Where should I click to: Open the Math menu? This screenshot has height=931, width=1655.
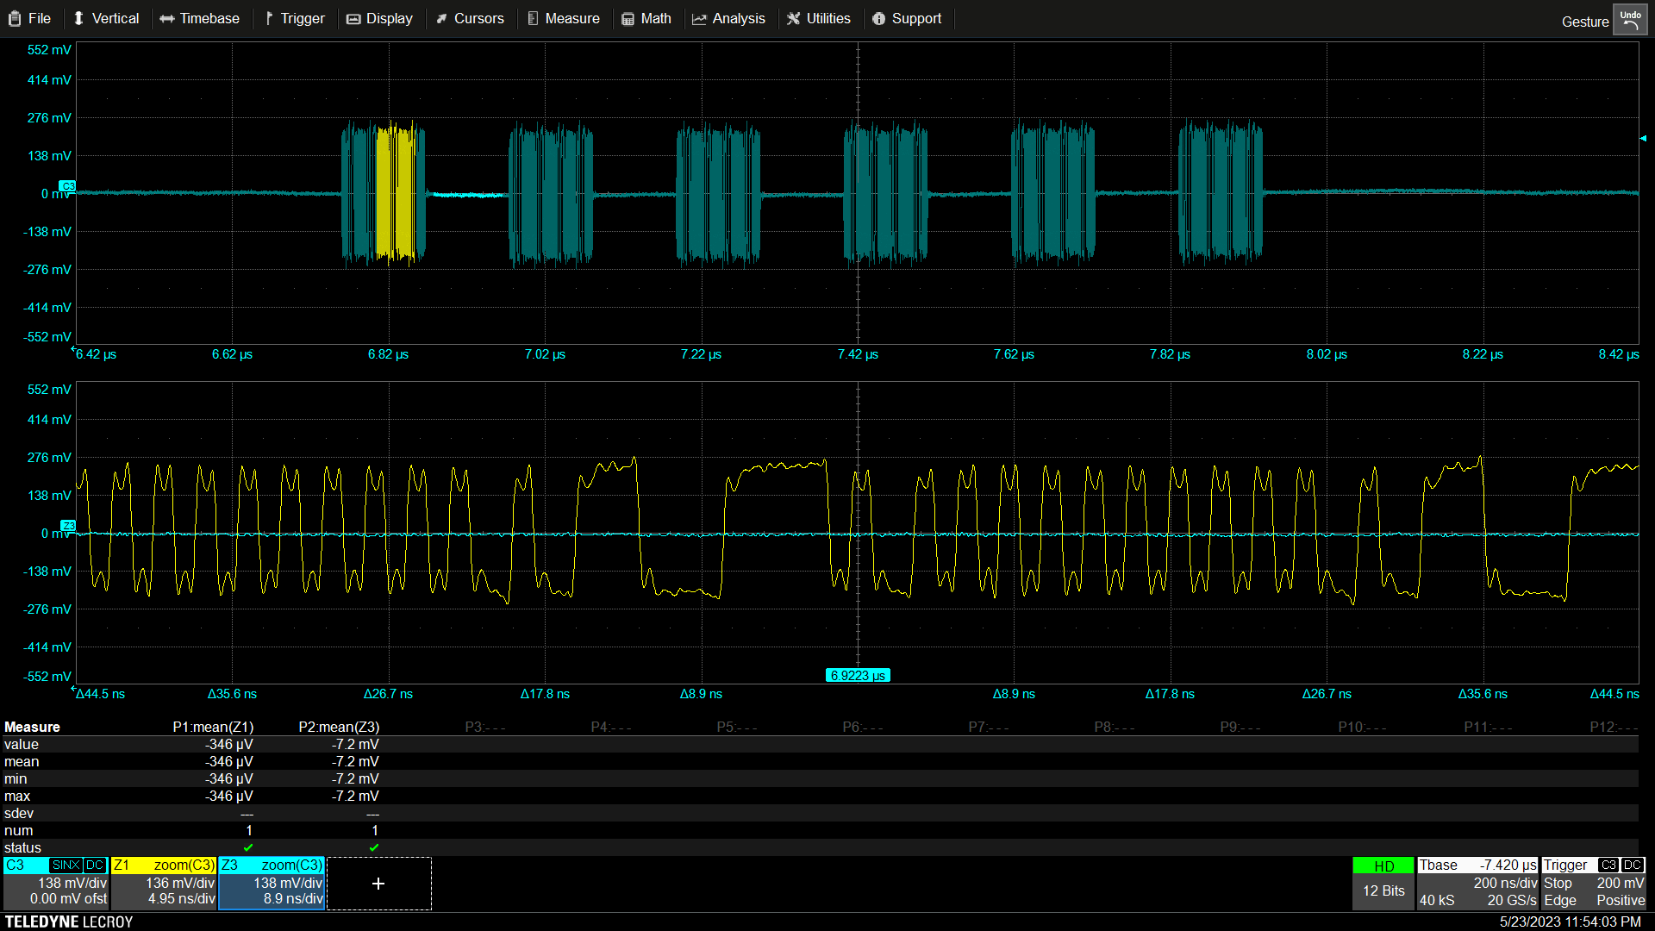(x=646, y=19)
